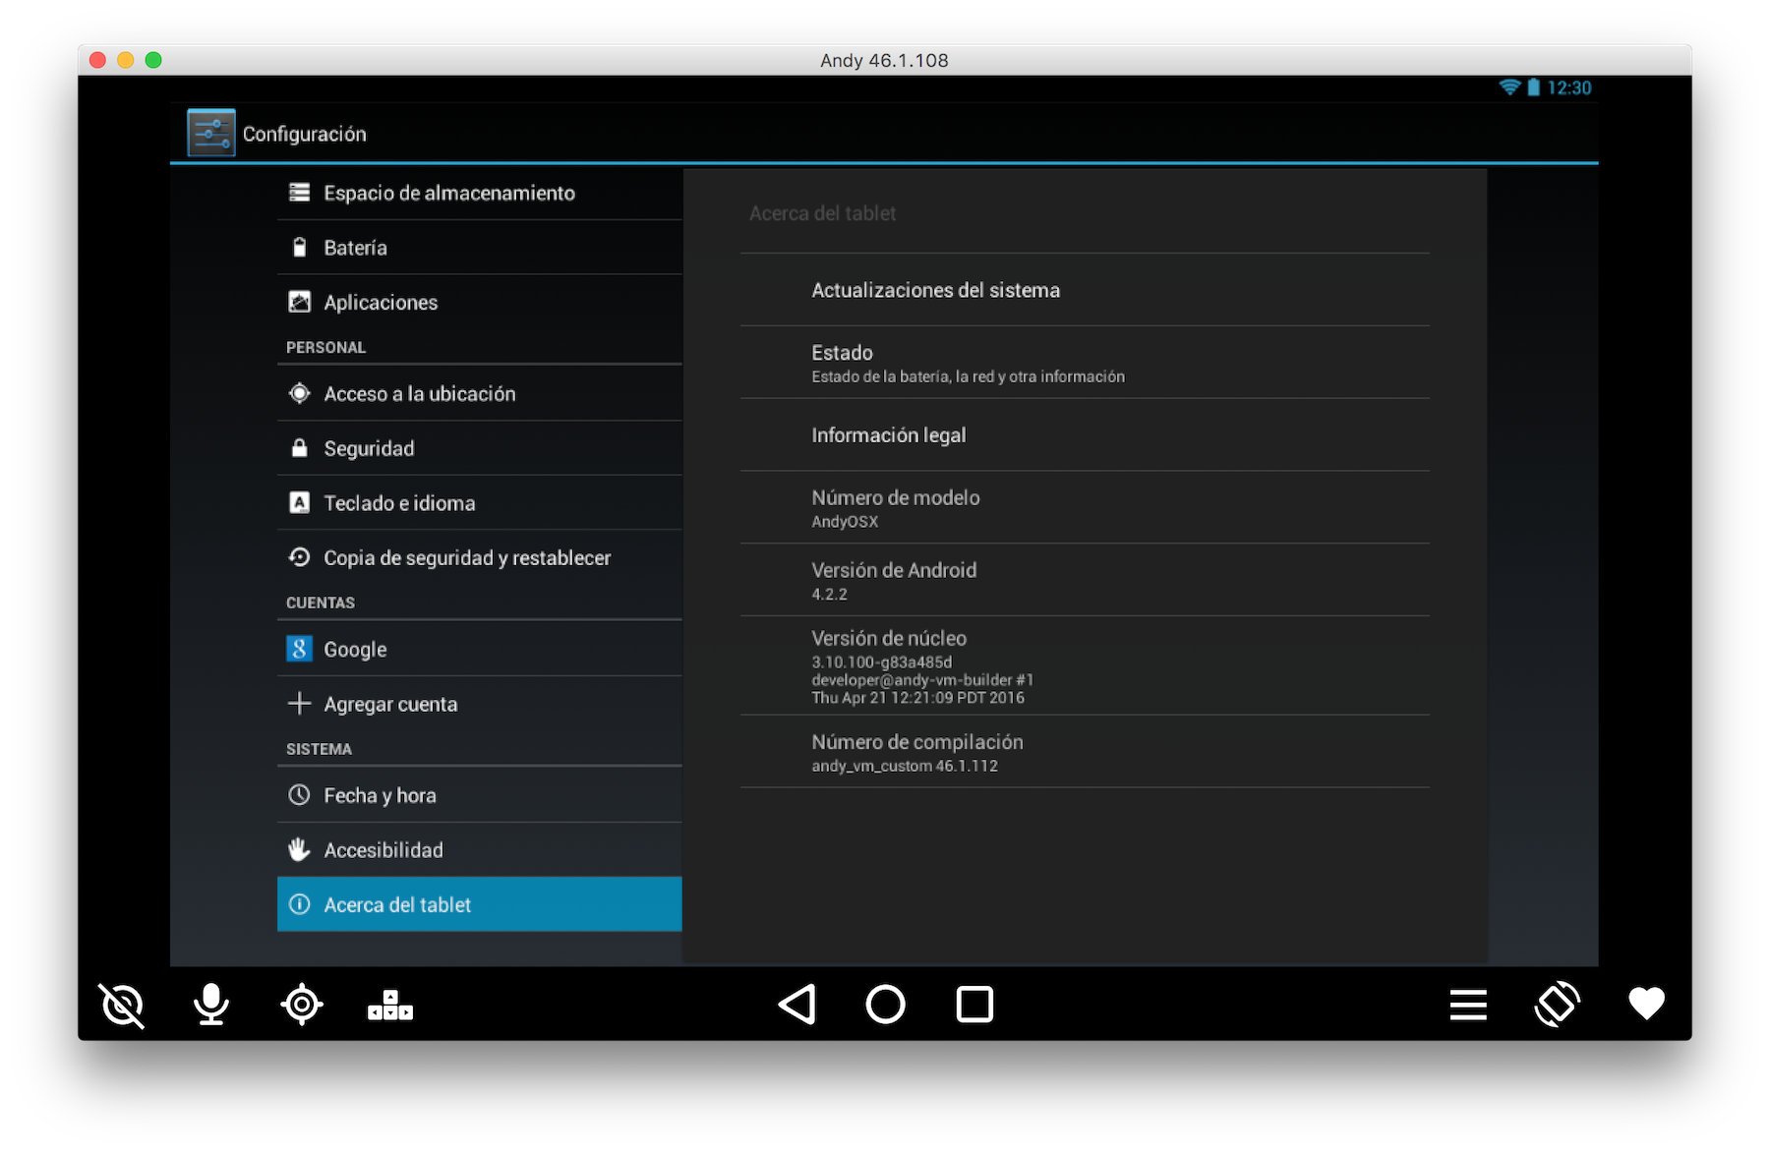The height and width of the screenshot is (1152, 1770).
Task: Open Actualizaciones del sistema
Action: click(x=1085, y=290)
